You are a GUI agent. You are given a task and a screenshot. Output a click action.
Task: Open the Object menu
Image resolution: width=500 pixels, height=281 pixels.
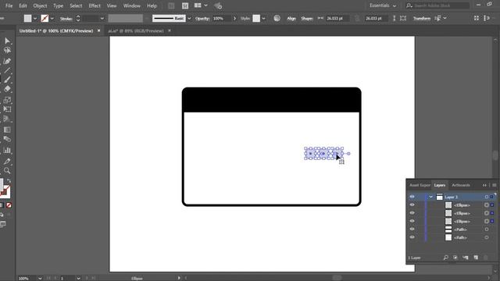[40, 5]
